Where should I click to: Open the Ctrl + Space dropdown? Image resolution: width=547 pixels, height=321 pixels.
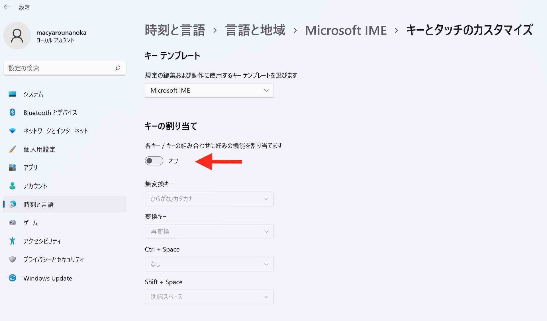pyautogui.click(x=209, y=264)
